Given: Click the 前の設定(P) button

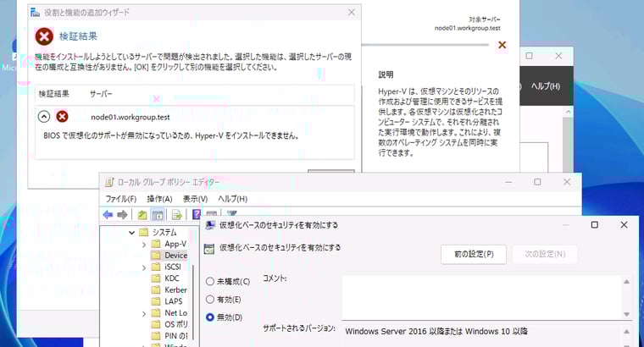Looking at the screenshot, I should tap(474, 254).
